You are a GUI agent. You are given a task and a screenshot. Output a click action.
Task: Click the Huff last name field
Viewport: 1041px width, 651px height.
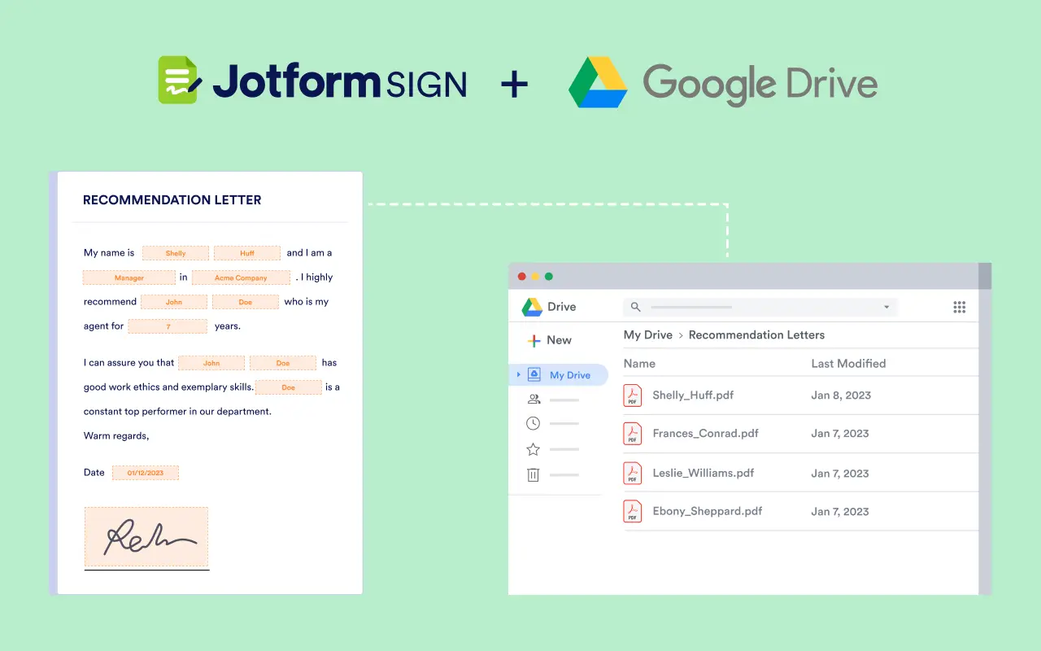click(247, 253)
